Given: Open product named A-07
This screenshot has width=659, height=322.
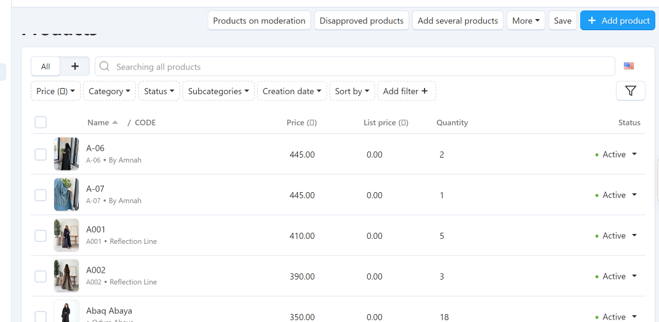Looking at the screenshot, I should point(95,189).
